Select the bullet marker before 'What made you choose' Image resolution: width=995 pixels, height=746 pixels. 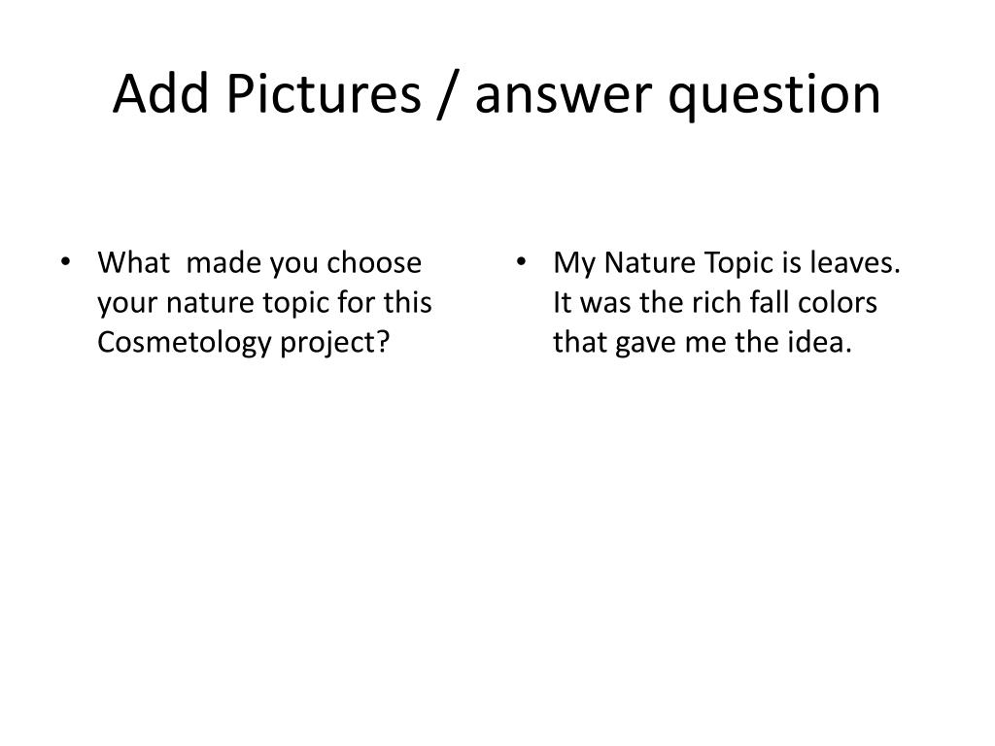coord(65,262)
